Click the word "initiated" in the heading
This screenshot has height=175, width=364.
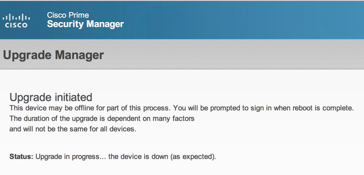(x=71, y=97)
